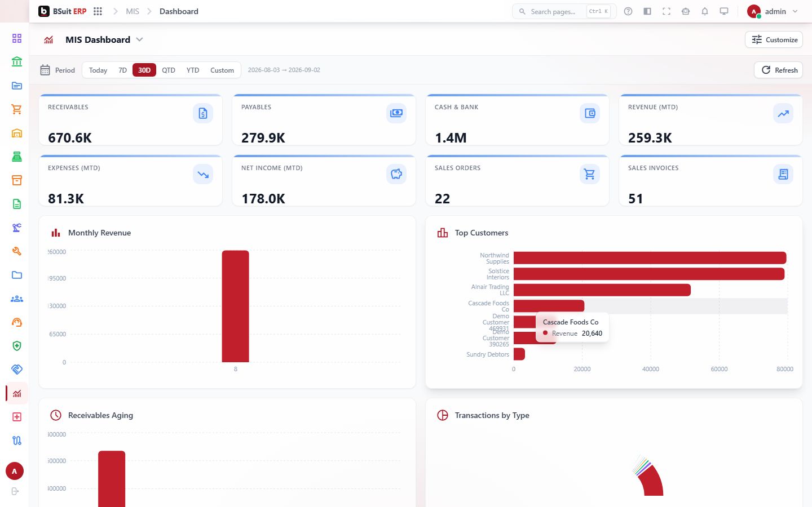
Task: Open the route flow icon in sidebar
Action: pyautogui.click(x=17, y=441)
